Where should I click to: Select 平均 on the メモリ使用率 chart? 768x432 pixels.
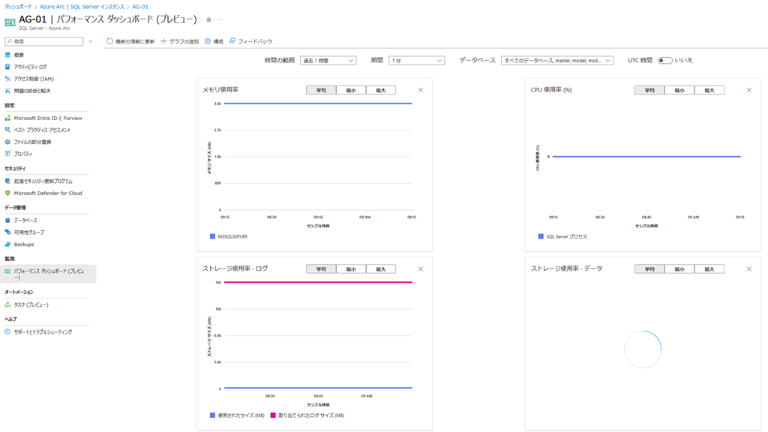coord(321,90)
